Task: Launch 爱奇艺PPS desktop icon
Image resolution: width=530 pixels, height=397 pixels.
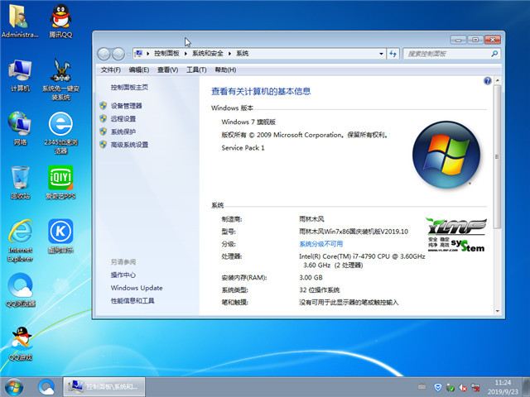Action: pos(60,182)
